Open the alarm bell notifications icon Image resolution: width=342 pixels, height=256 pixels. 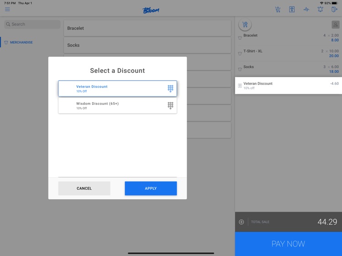(320, 10)
